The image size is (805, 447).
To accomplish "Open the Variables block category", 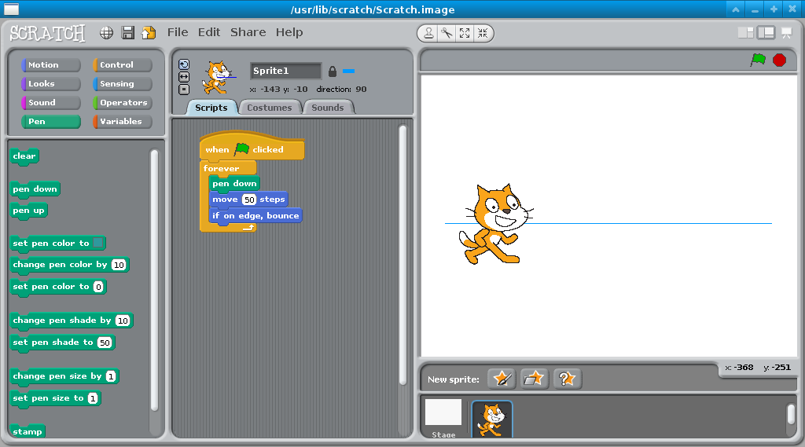I will (123, 122).
